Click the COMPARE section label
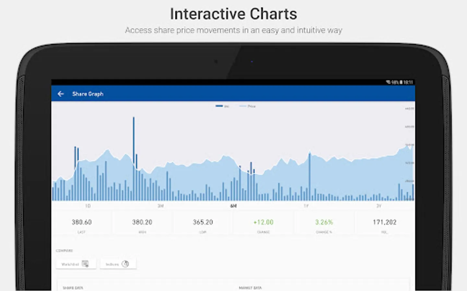Screen dimensions: 467x291 [64, 251]
